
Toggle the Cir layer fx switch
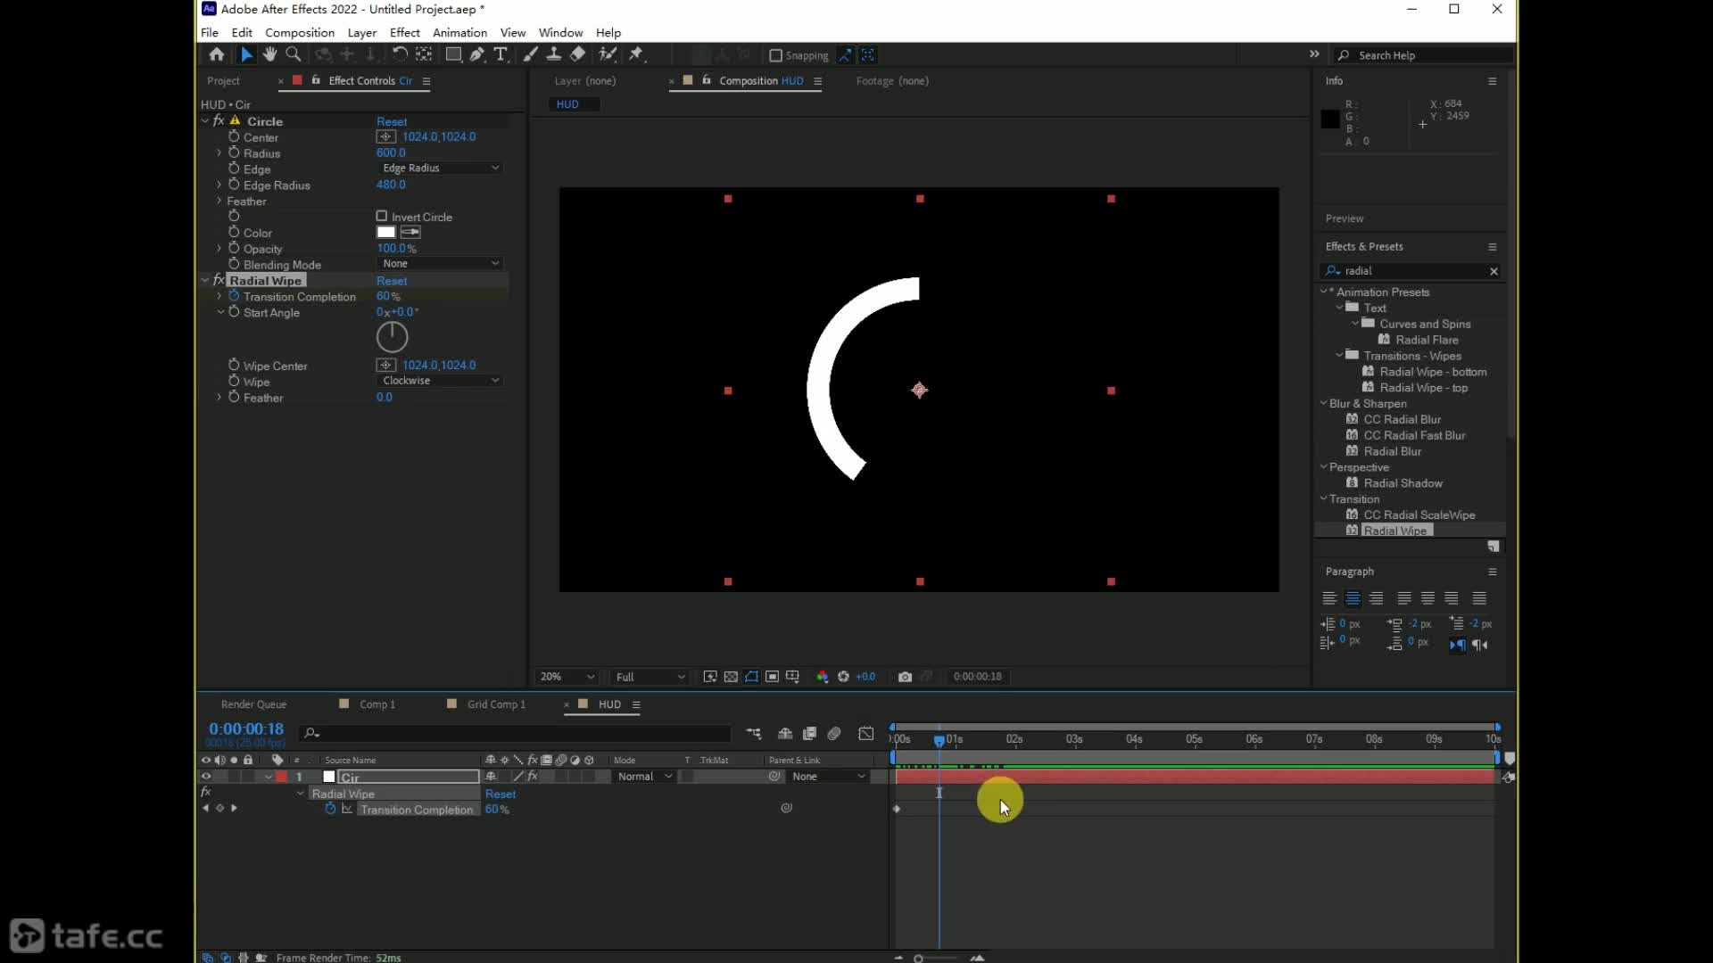pyautogui.click(x=532, y=776)
